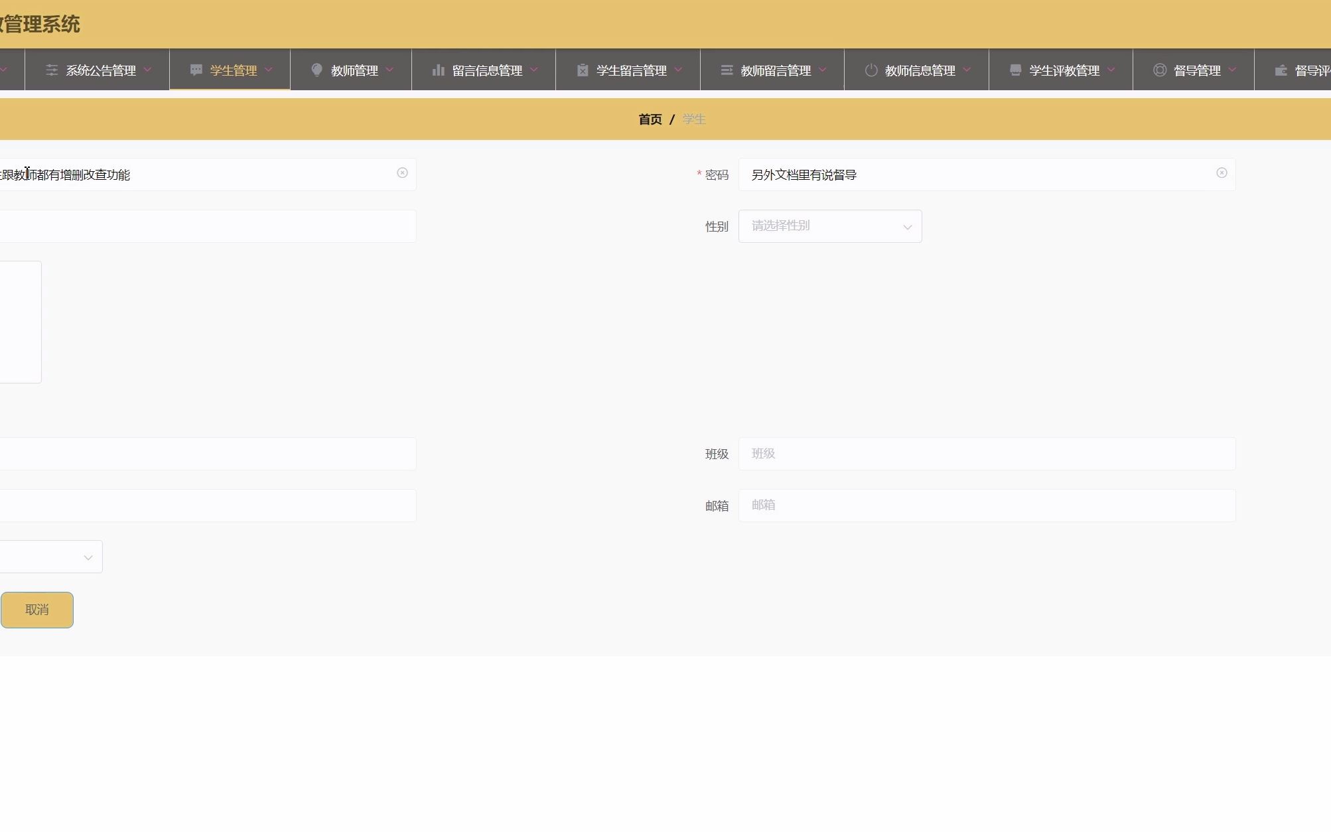Expand the 学生评教管理 menu chevron
The image size is (1331, 832).
pyautogui.click(x=1111, y=70)
